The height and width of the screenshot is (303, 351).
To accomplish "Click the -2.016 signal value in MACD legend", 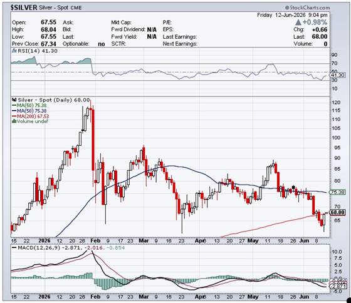I will tap(94, 248).
